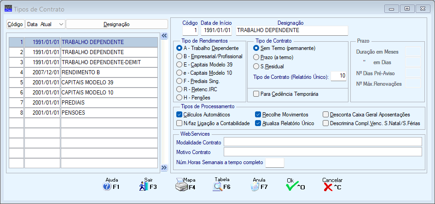The height and width of the screenshot is (204, 435).
Task: Uncheck Cálculos Automáticos
Action: point(179,115)
